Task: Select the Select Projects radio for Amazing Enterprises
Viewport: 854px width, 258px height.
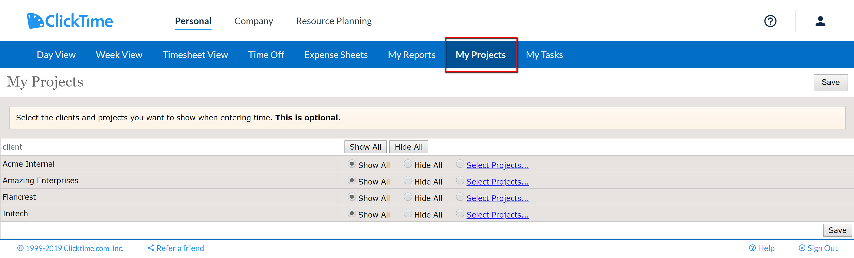Action: click(460, 180)
